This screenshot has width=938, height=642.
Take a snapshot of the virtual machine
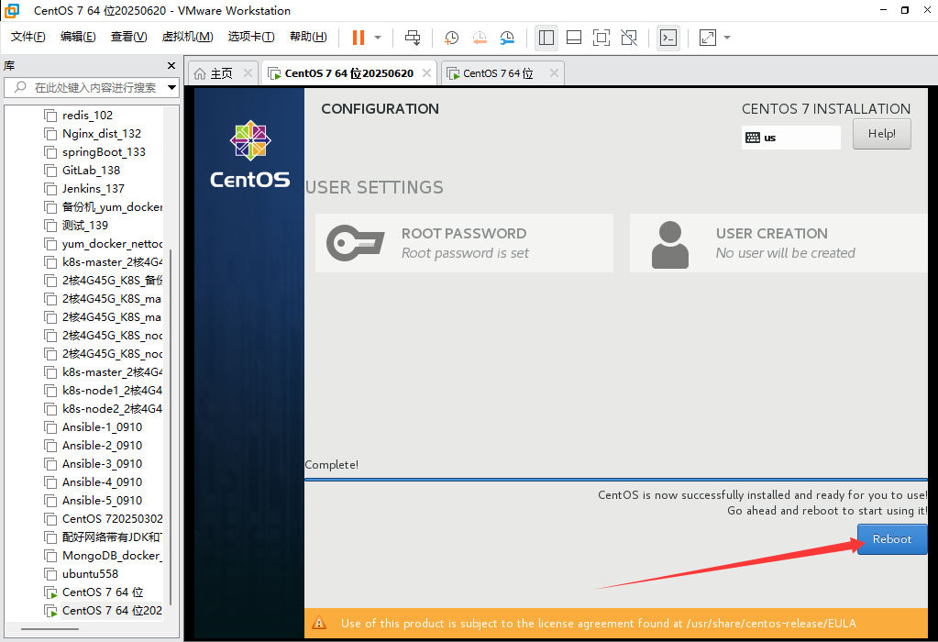click(451, 38)
